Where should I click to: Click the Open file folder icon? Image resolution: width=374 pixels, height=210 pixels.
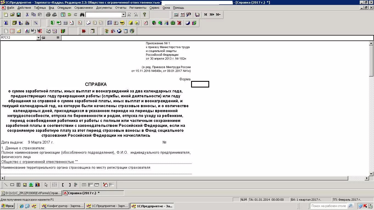coord(12,14)
